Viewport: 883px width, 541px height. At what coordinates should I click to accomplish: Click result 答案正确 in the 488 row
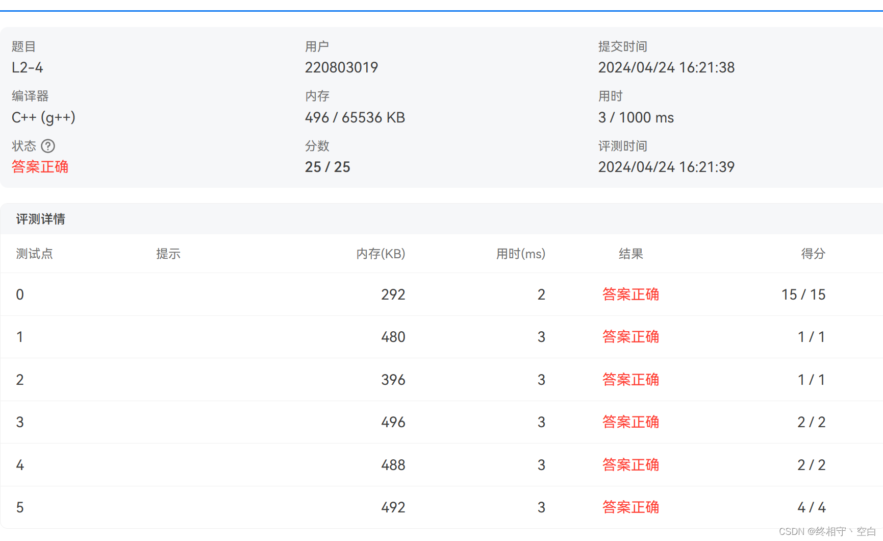[631, 465]
